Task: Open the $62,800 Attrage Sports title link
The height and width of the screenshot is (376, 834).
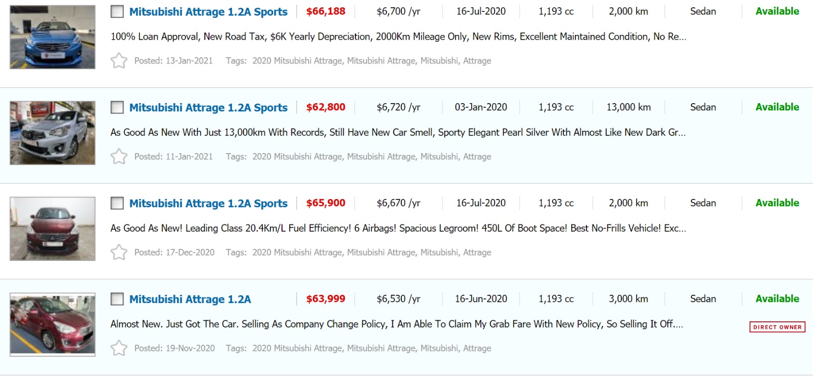Action: pos(208,107)
